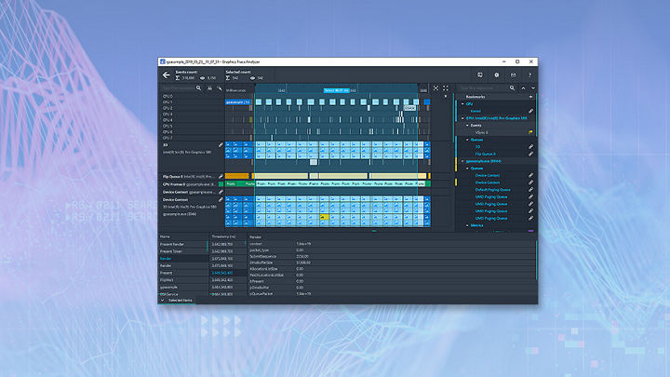Click into the bookmarks panel filter field
This screenshot has width=670, height=377.
(x=483, y=88)
